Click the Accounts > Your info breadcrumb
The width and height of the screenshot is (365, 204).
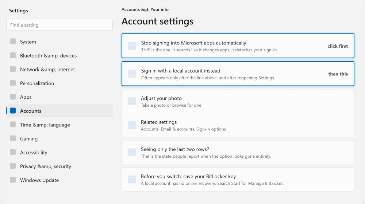(x=145, y=9)
